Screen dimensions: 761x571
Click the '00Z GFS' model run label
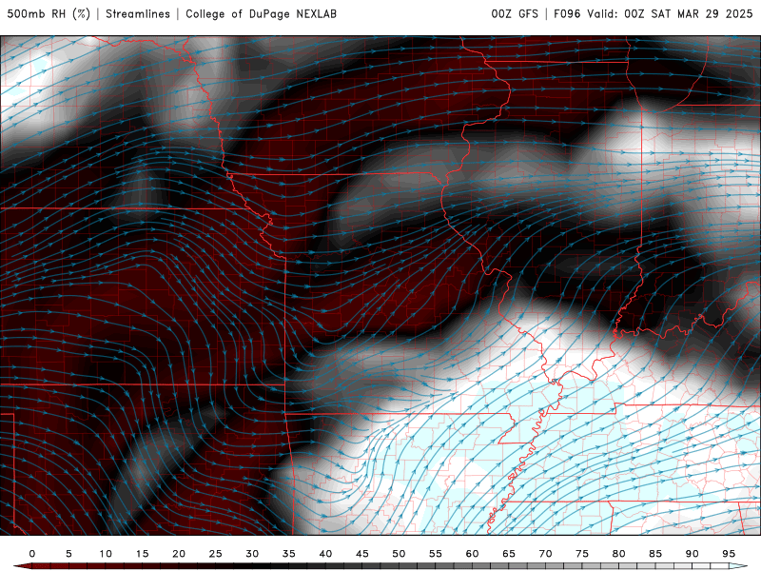[x=515, y=14]
